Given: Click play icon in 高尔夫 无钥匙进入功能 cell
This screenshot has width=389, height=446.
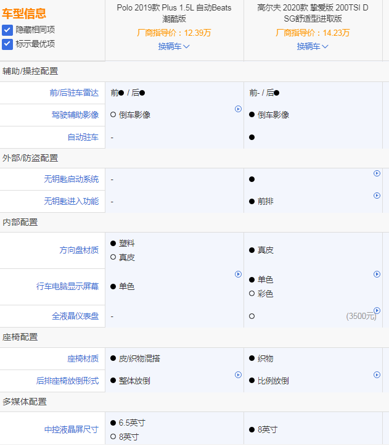Looking at the screenshot, I should tap(377, 196).
